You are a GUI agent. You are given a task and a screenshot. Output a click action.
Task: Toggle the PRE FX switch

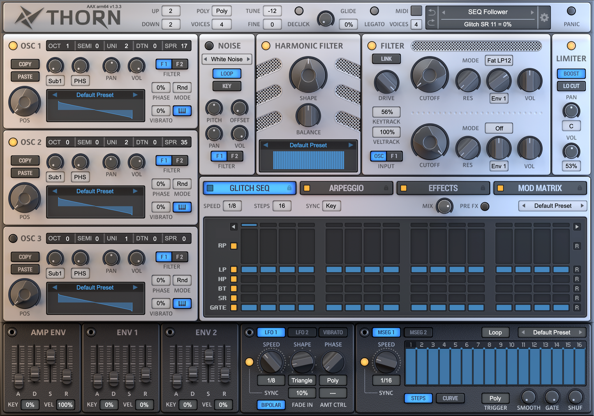tap(485, 206)
